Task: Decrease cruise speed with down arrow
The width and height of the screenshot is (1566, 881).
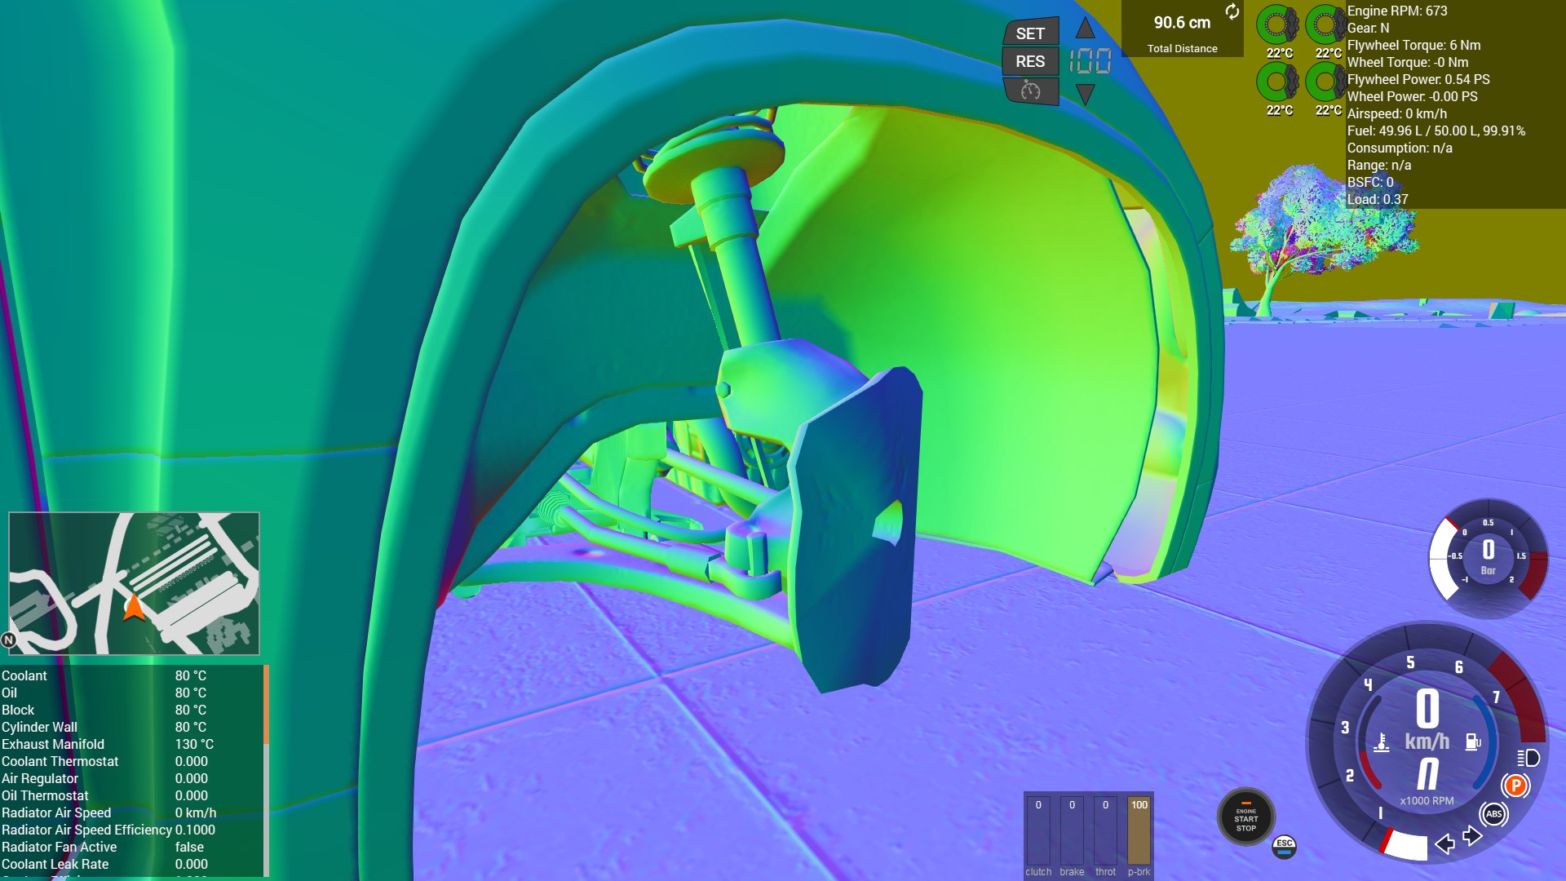Action: coord(1085,93)
